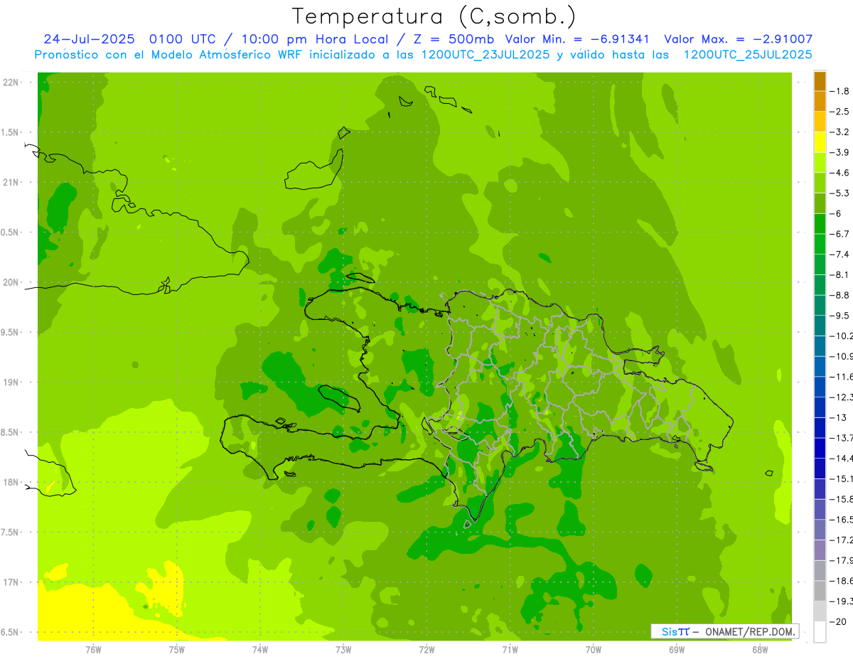The width and height of the screenshot is (853, 659).
Task: Click the -20 colorbar label
Action: [839, 621]
